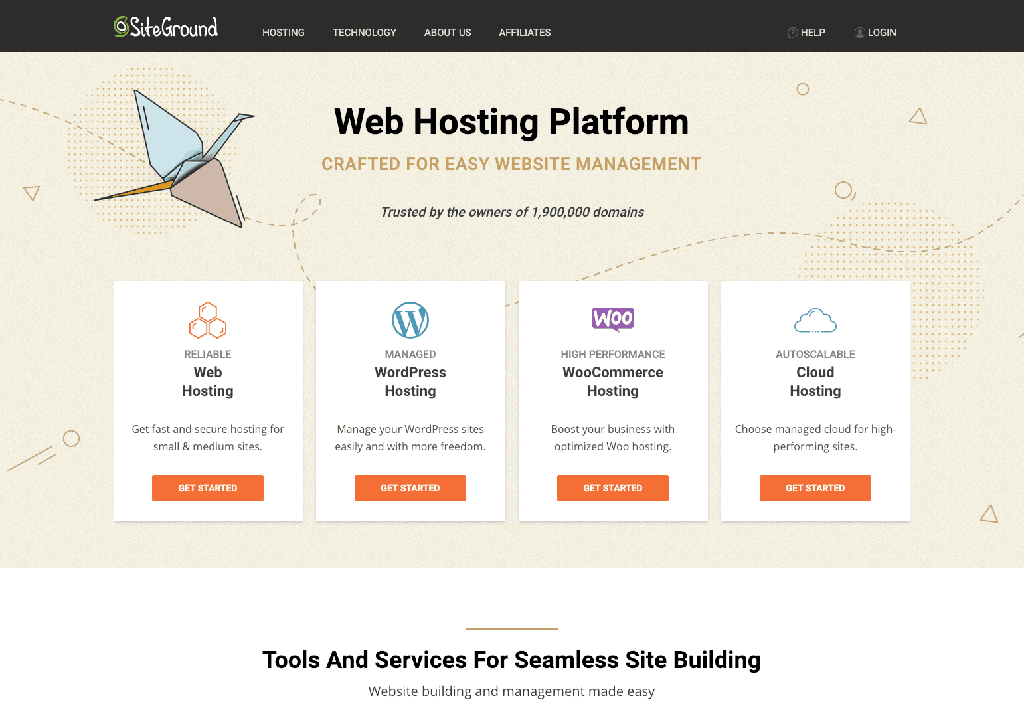The image size is (1024, 706).
Task: Click 'Crafted for easy website management' subtitle
Action: click(x=511, y=164)
